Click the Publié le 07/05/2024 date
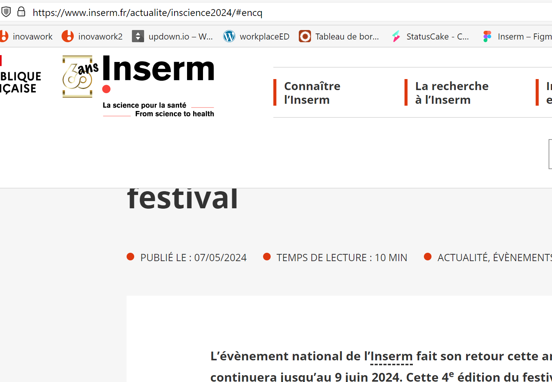The height and width of the screenshot is (382, 552). [193, 258]
